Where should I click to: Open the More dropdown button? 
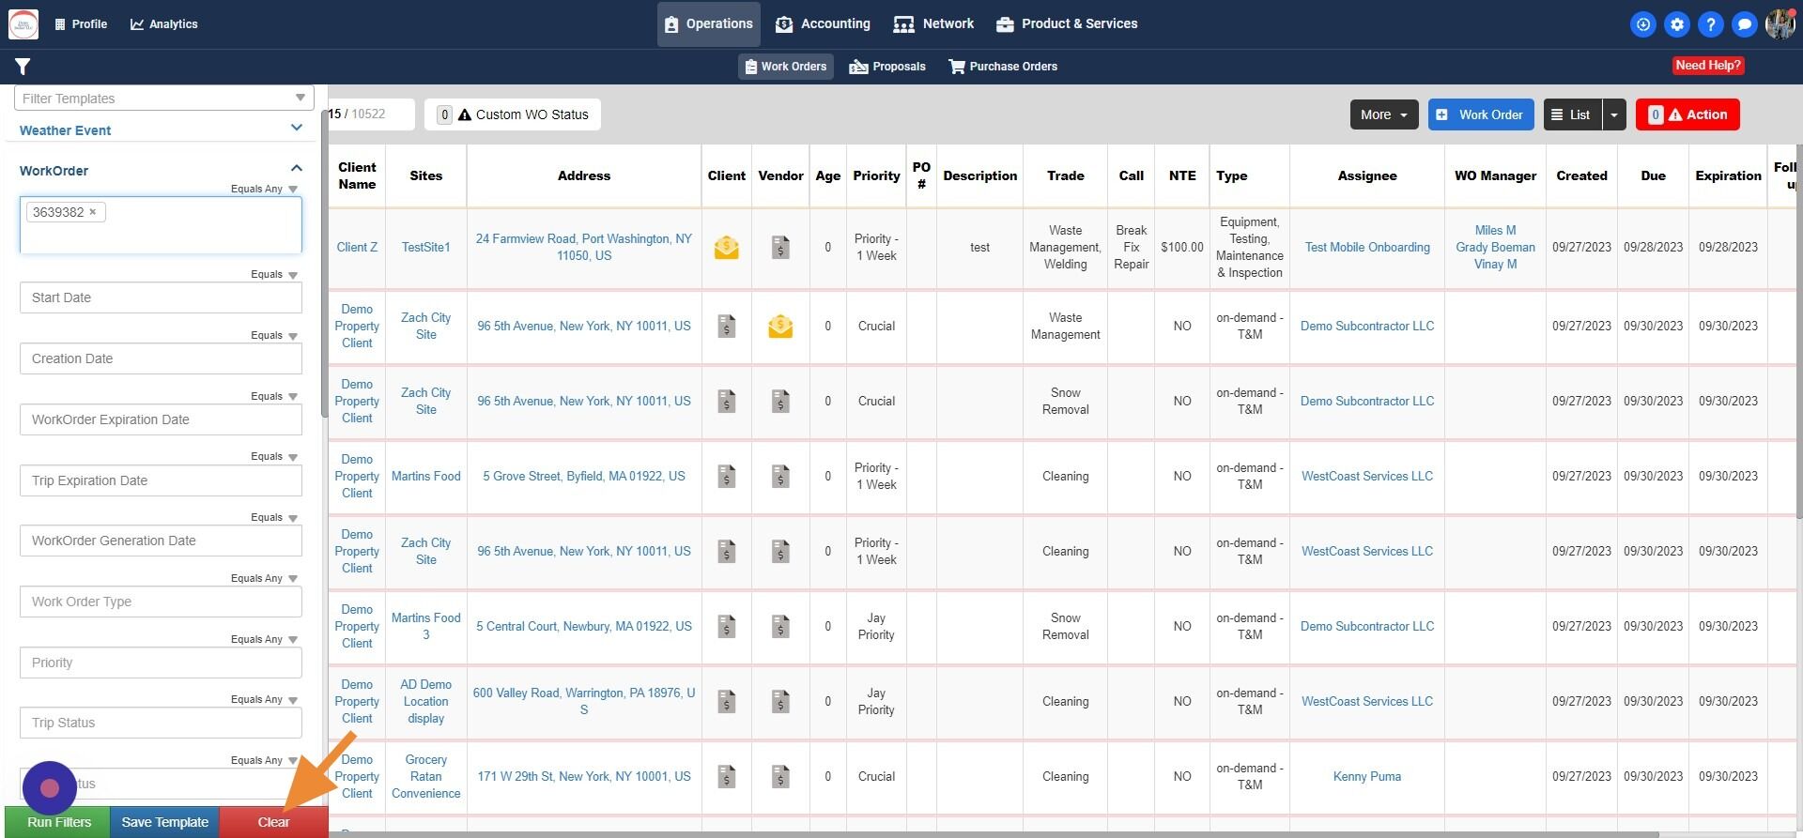1384,114
